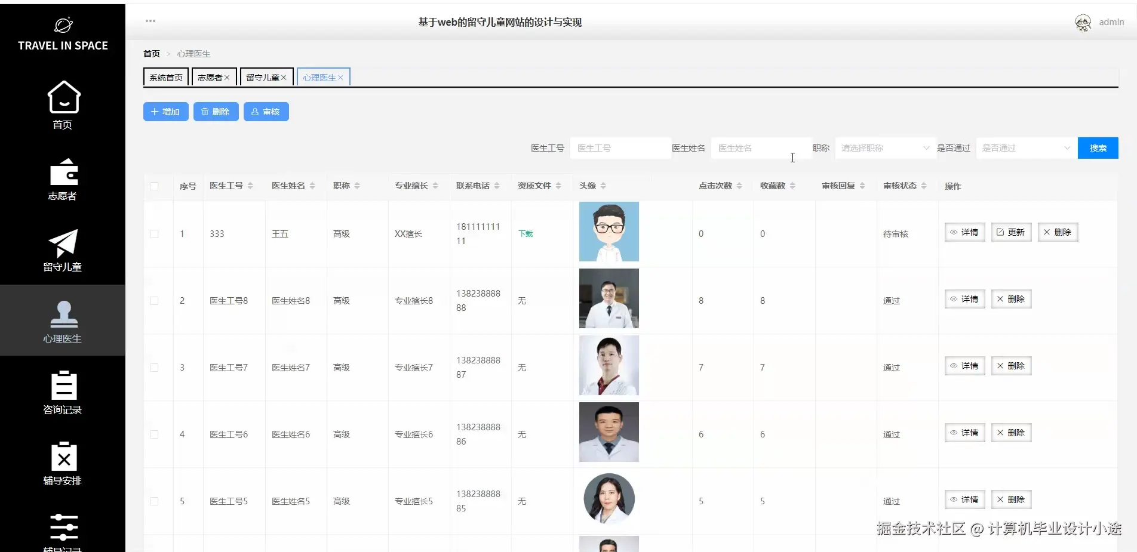
Task: Click the three-dots menu icon in header
Action: (150, 21)
